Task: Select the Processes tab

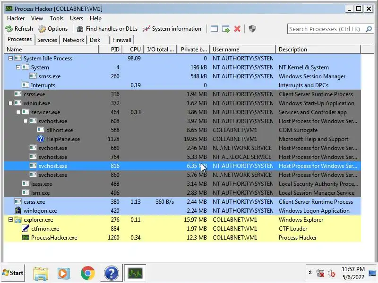Action: tap(19, 39)
